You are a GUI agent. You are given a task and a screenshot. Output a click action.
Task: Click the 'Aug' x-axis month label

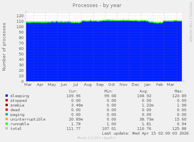(88, 85)
